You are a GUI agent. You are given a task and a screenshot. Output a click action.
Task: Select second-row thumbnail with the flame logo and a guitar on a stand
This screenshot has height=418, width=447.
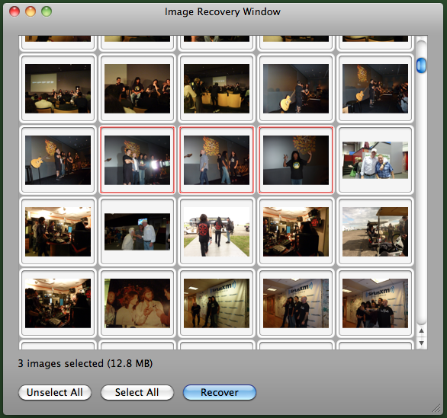(x=375, y=88)
